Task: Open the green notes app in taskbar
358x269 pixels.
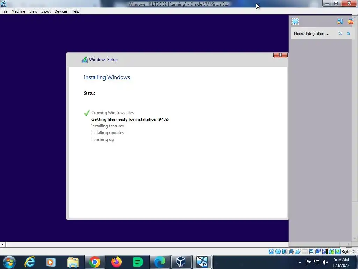Action: pyautogui.click(x=138, y=262)
